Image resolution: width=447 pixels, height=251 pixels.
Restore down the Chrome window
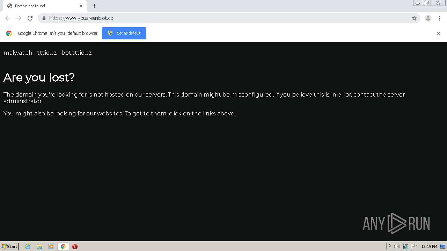[426, 3]
